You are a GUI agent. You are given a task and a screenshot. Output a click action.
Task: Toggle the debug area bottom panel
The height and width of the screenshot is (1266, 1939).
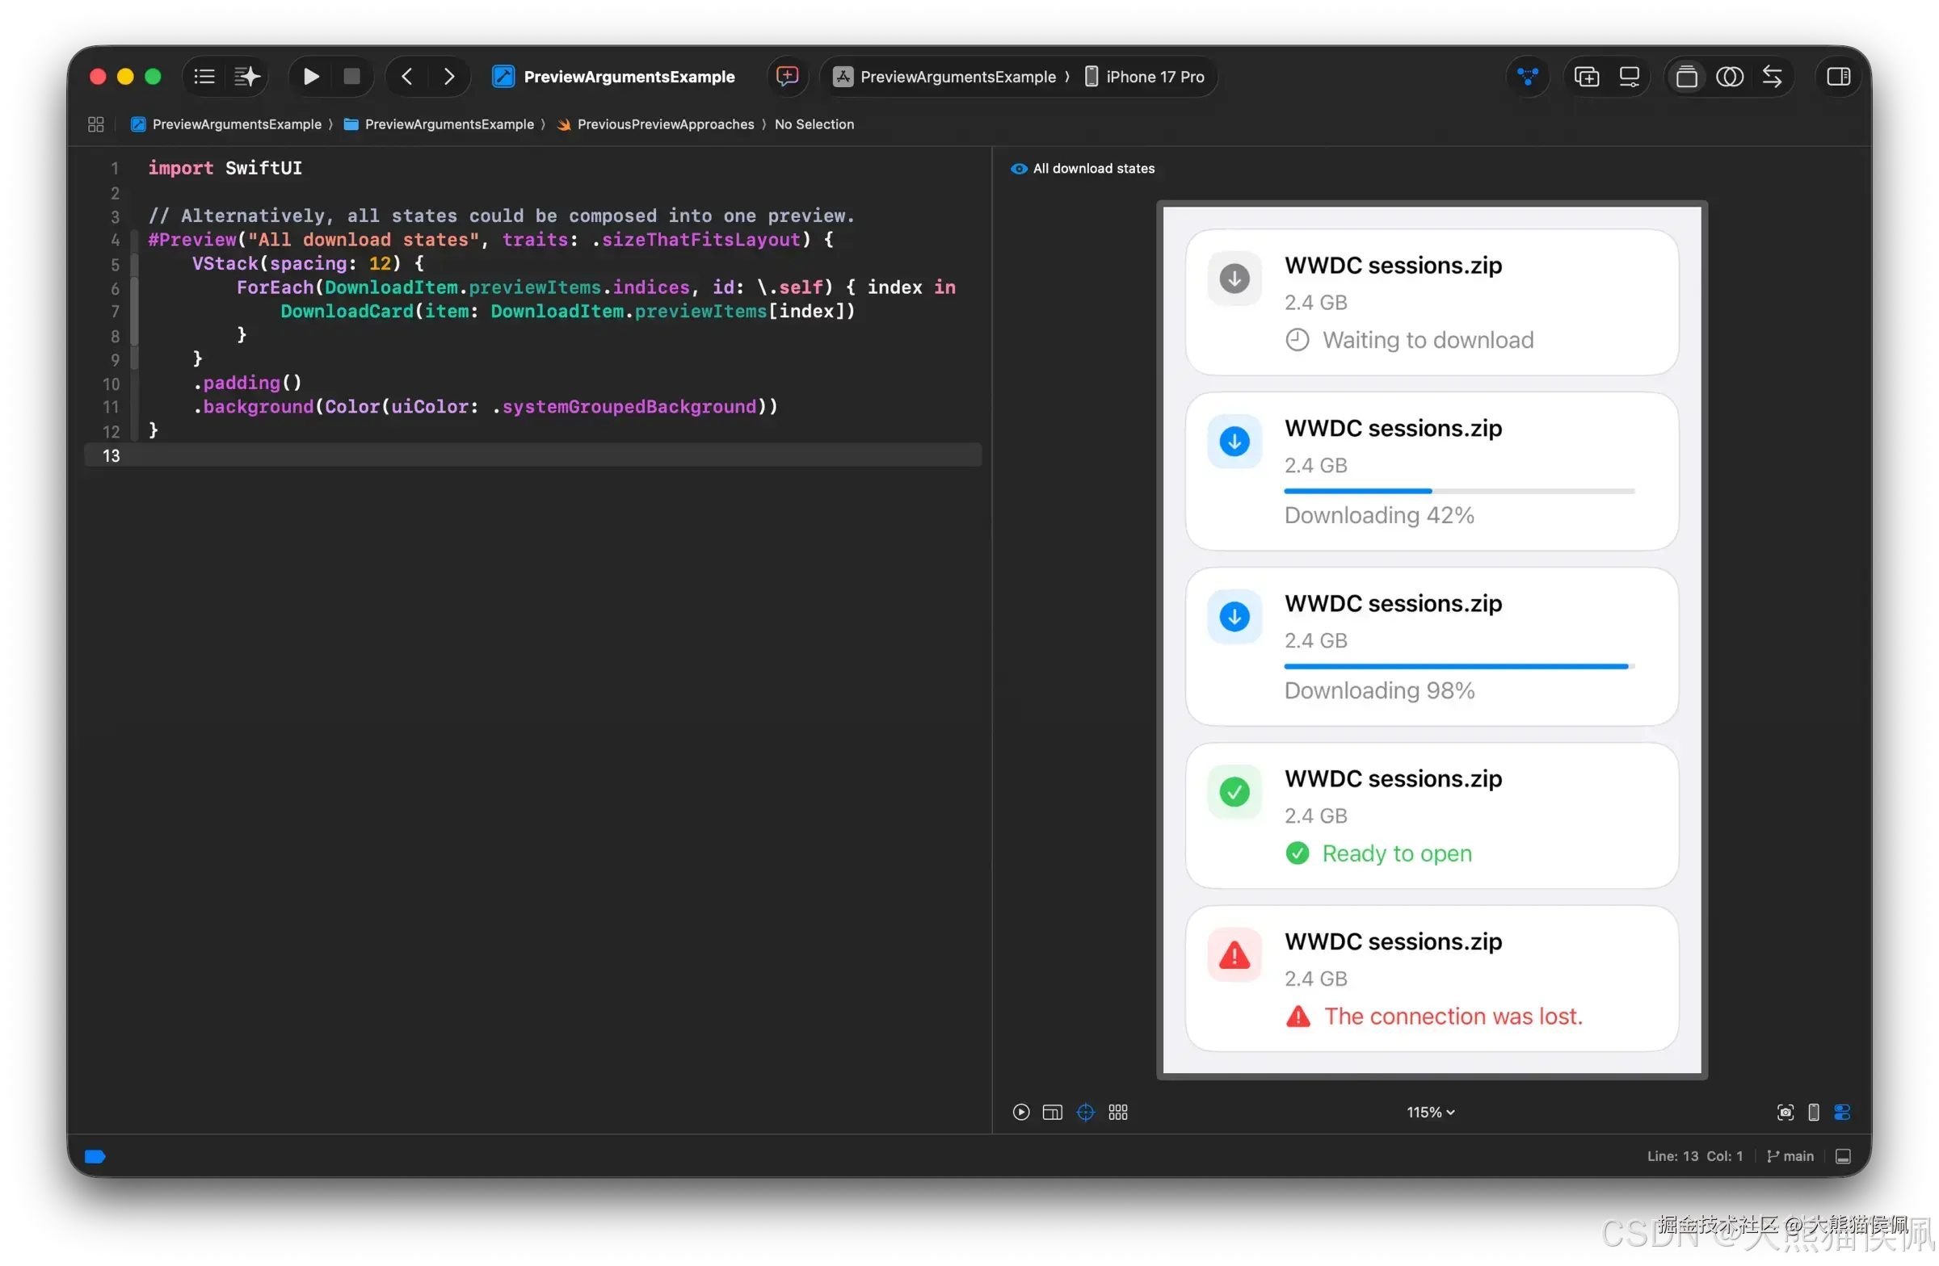(1843, 1156)
